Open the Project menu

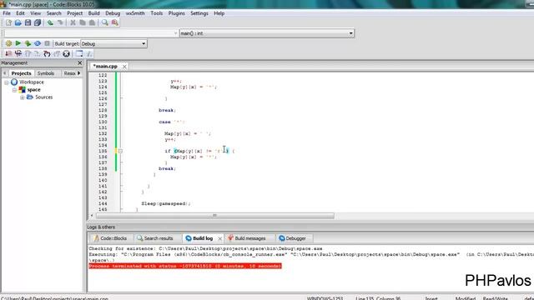(x=74, y=13)
